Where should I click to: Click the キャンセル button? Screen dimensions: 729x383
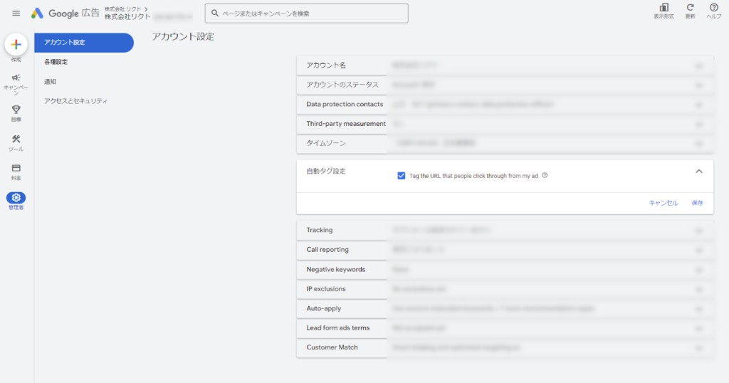point(664,203)
